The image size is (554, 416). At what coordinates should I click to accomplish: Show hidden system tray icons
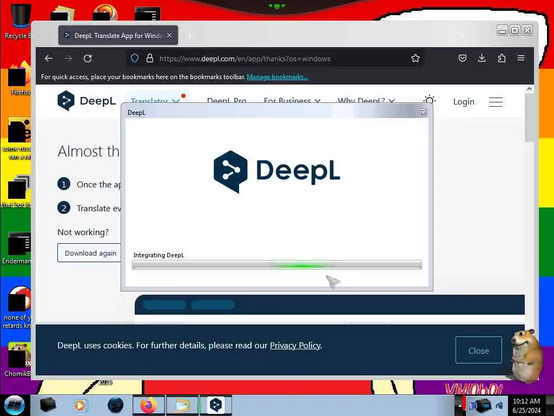(460, 406)
